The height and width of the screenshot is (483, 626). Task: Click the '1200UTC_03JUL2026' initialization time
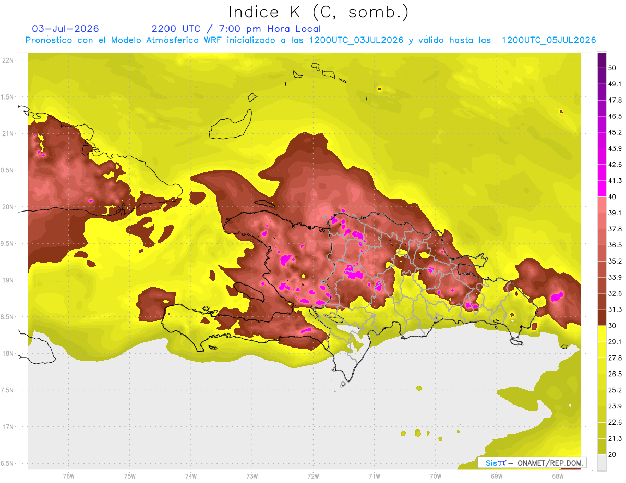pos(356,40)
